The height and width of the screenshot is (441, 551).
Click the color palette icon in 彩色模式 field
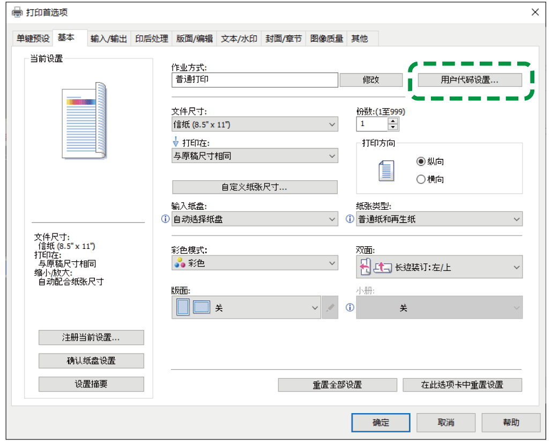(x=180, y=263)
